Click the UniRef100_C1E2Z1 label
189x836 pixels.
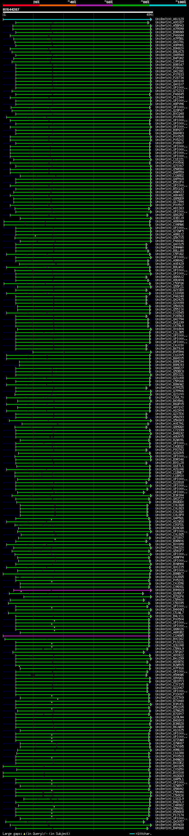[x=170, y=159]
